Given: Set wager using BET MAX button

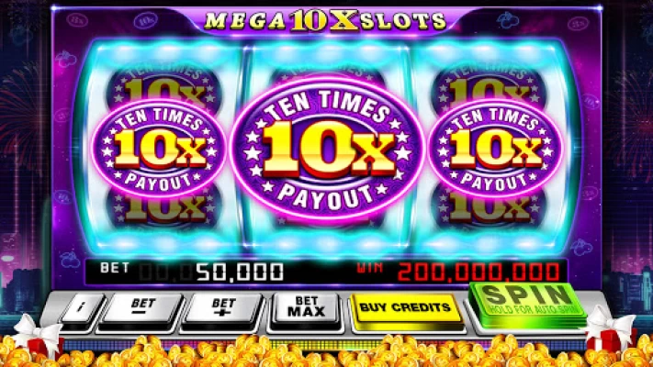Looking at the screenshot, I should tap(306, 307).
